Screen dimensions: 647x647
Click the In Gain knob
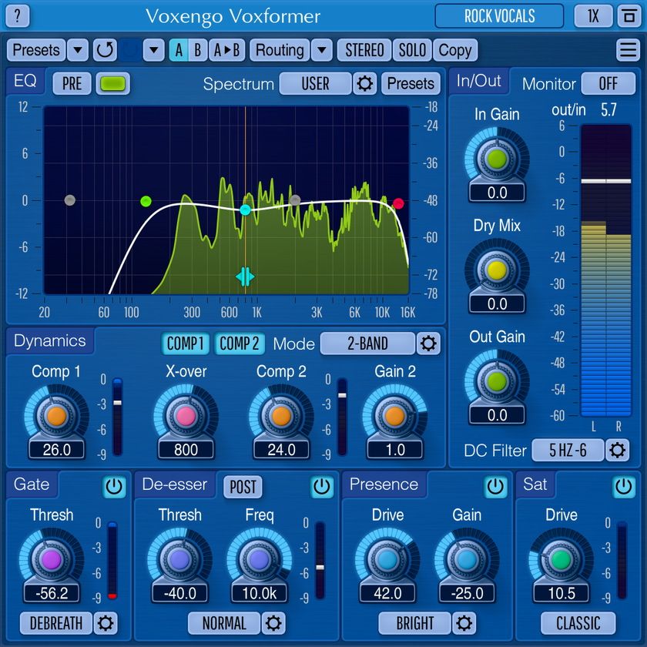(x=497, y=159)
